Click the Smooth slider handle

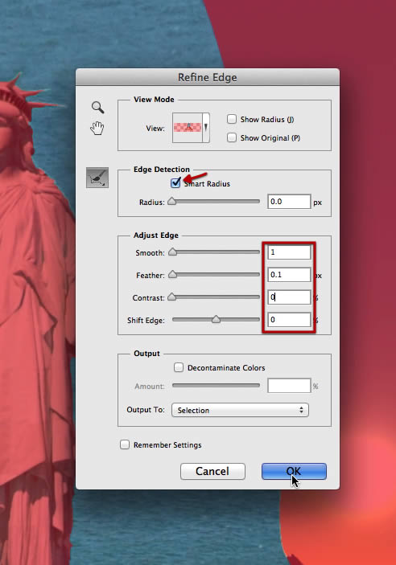click(173, 252)
